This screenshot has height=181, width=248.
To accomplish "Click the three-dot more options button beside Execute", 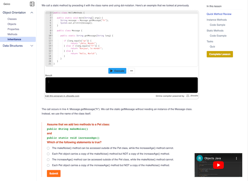I will click(x=131, y=71).
